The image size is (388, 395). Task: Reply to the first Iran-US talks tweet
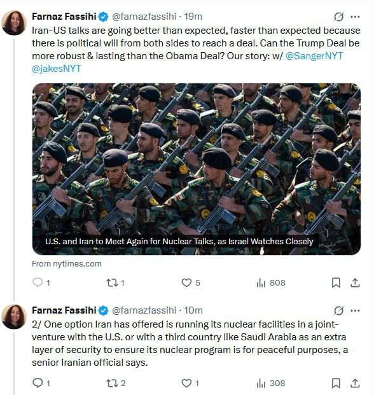38,283
